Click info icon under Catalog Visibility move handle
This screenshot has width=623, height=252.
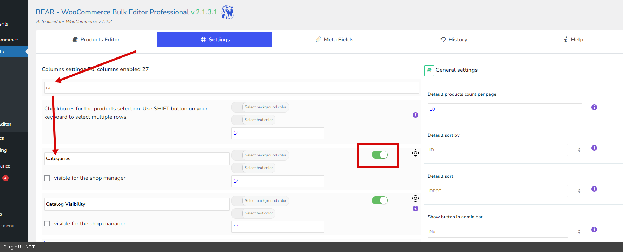pos(415,209)
